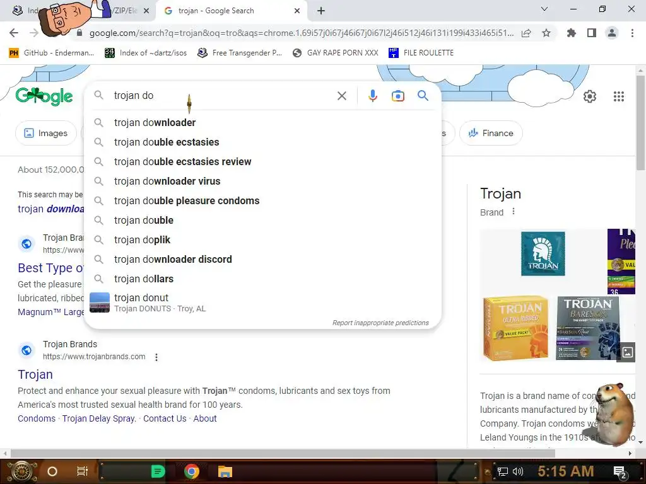Screen dimensions: 646x484
Task: Open more options for Trojan Brands result
Action: 156,357
